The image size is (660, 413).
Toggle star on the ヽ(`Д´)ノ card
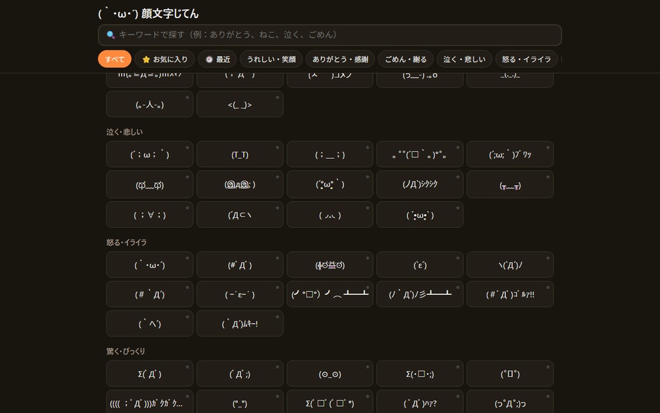[548, 258]
